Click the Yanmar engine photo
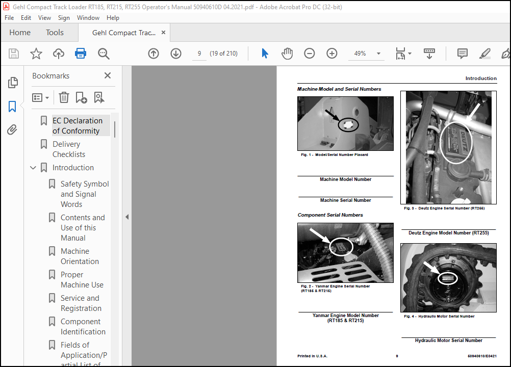 345,253
